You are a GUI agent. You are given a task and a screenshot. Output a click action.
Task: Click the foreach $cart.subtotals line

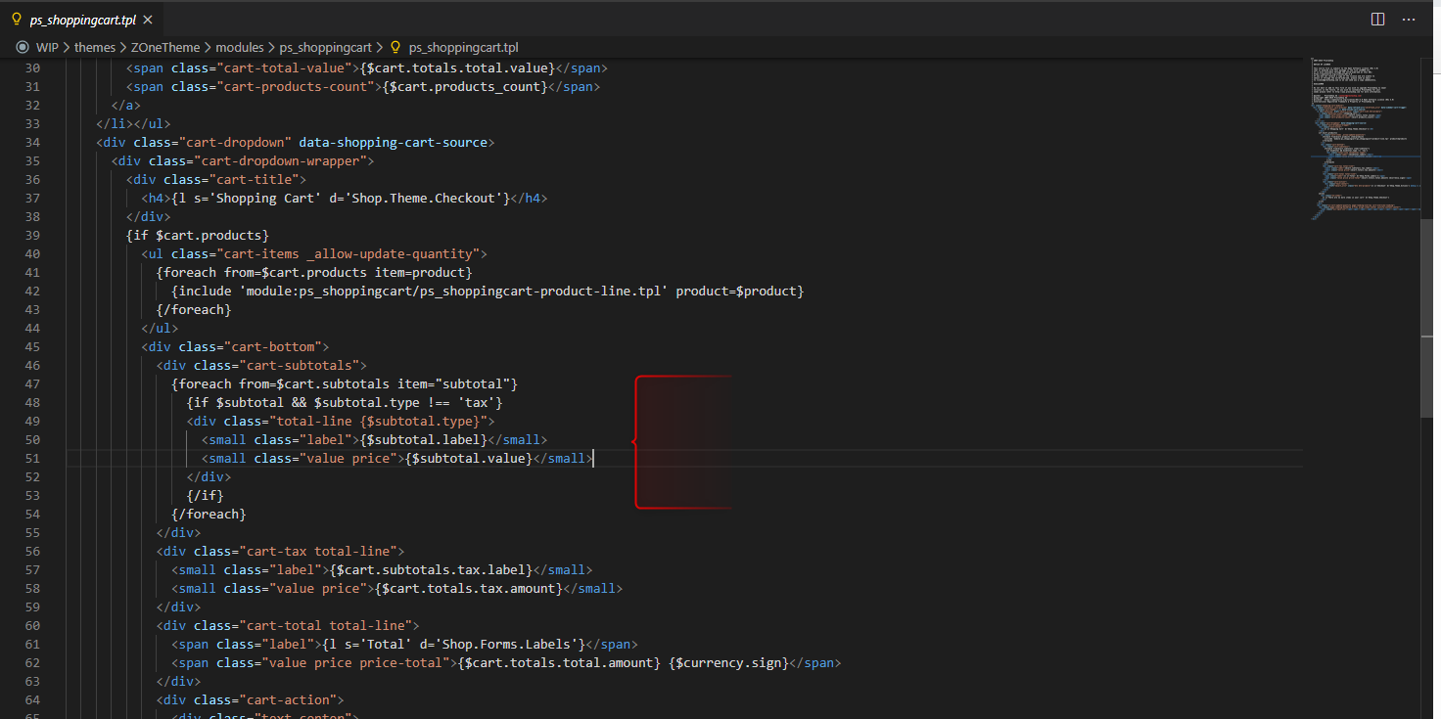point(345,383)
